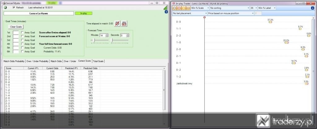Click blue pin icon in Soccer Mystic

[166, 12]
